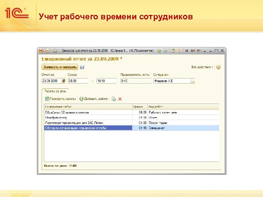Open the calculator icon in title bar
Image resolution: width=263 pixels, height=197 pixels.
pos(173,50)
